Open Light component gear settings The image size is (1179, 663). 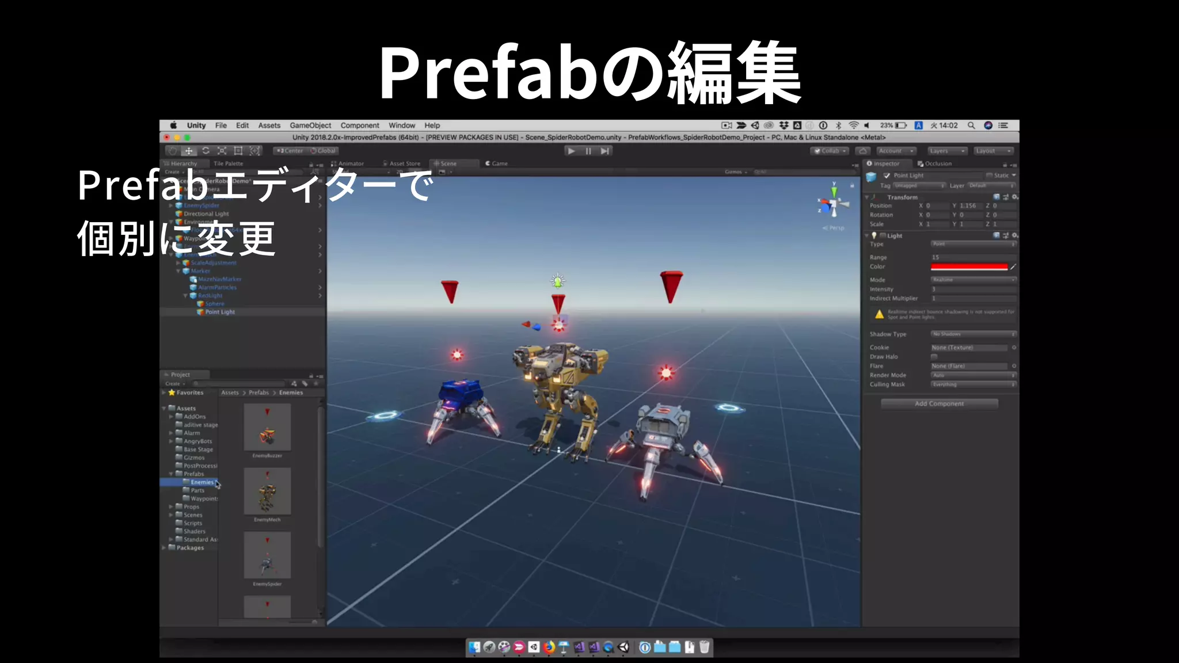coord(1015,235)
